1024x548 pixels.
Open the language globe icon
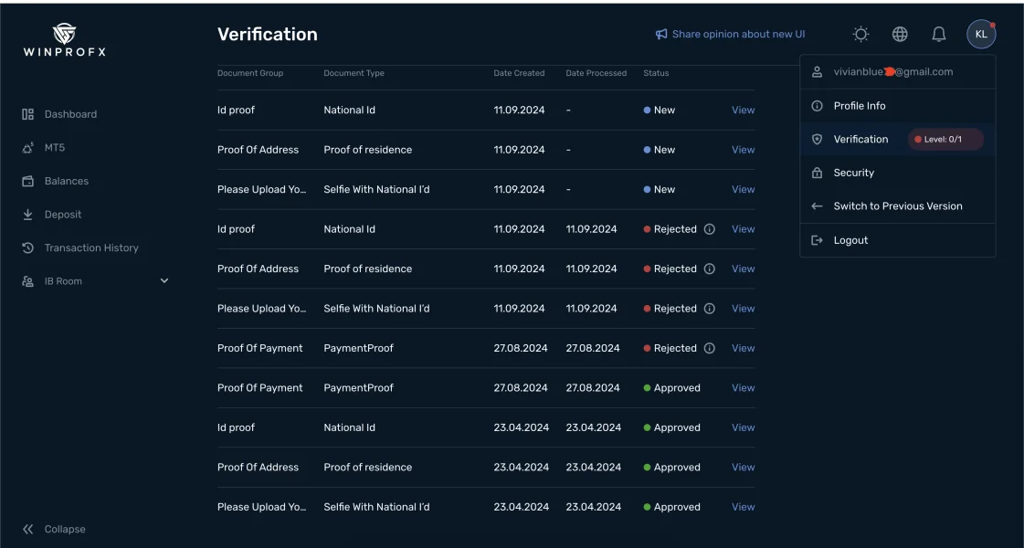tap(900, 35)
